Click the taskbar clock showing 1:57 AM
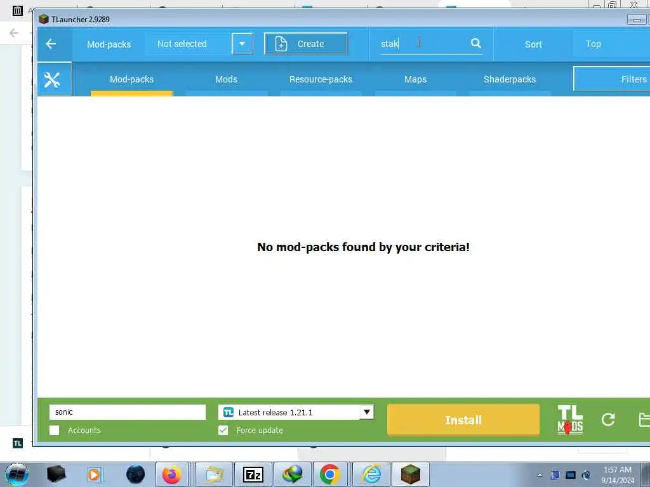Viewport: 650px width, 487px height. pyautogui.click(x=618, y=474)
